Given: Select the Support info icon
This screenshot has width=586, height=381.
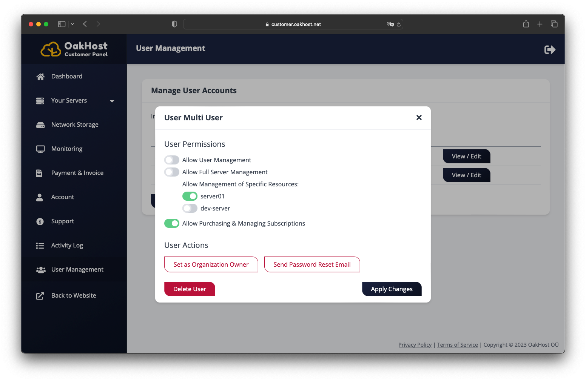Looking at the screenshot, I should [x=40, y=221].
